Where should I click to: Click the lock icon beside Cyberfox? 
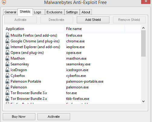(7, 75)
